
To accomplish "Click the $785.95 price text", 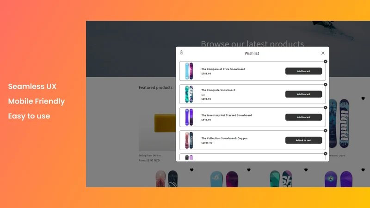I will [x=206, y=73].
